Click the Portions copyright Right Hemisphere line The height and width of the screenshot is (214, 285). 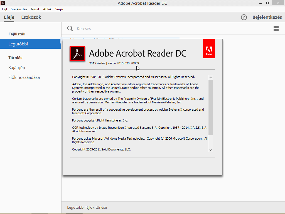pos(100,120)
